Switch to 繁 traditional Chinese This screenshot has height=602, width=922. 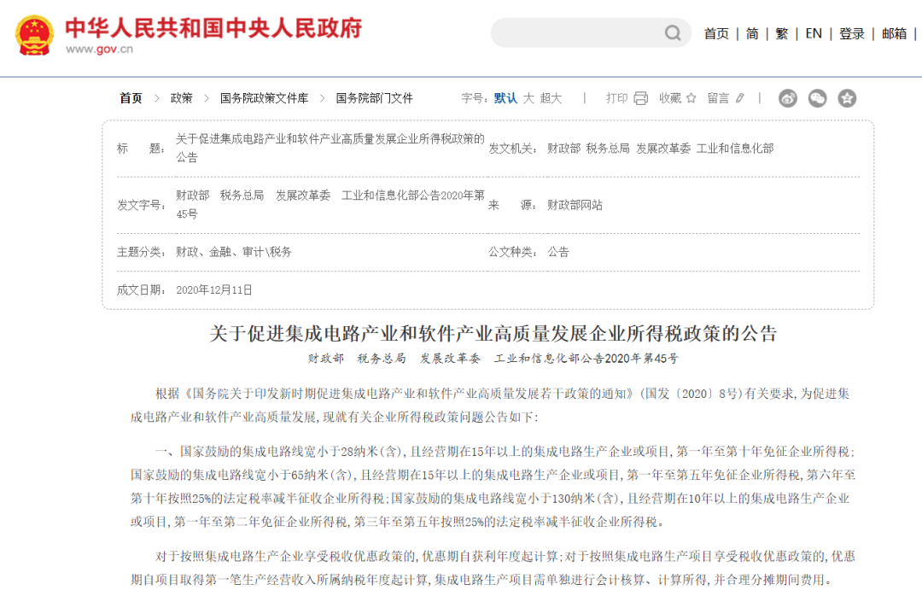pyautogui.click(x=782, y=33)
